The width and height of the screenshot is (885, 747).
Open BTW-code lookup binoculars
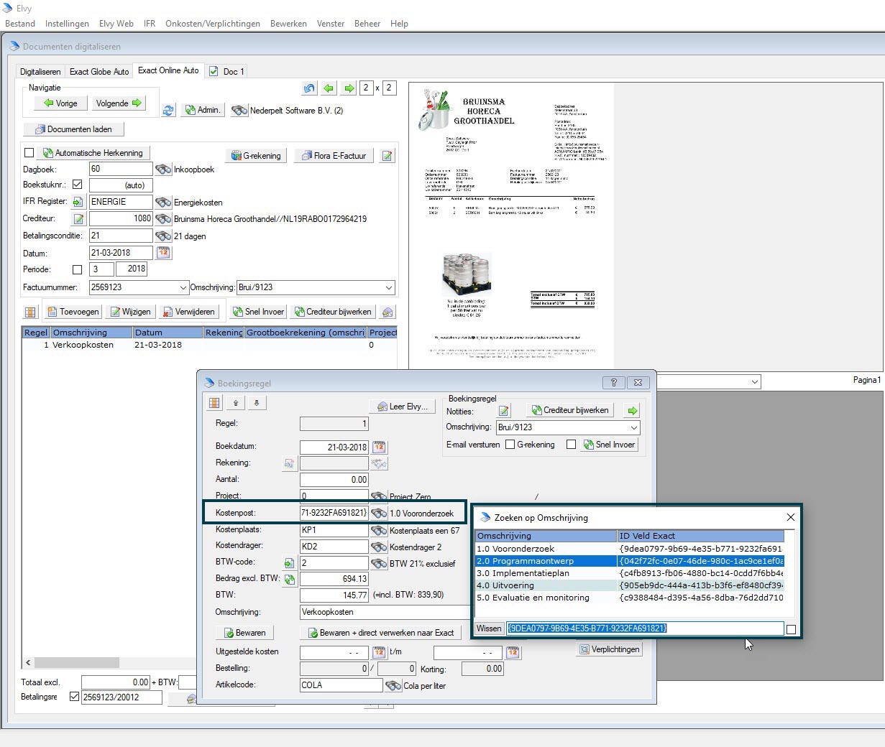coord(379,563)
